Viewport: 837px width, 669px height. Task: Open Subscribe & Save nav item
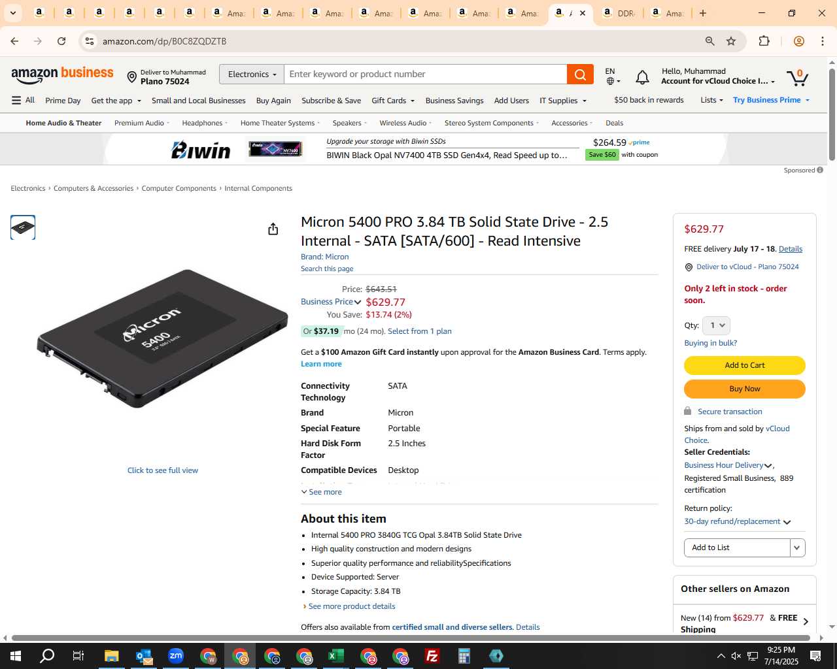331,101
